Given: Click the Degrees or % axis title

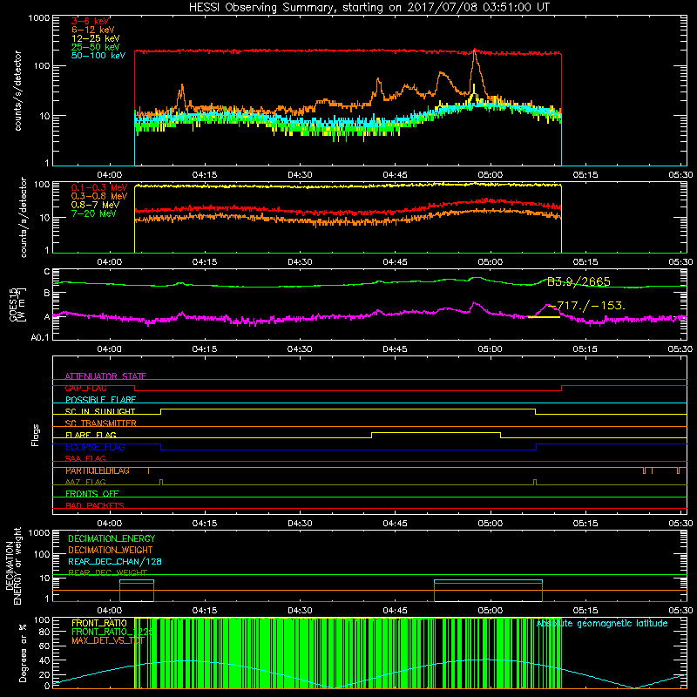Looking at the screenshot, I should coord(23,653).
